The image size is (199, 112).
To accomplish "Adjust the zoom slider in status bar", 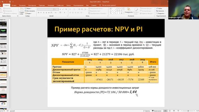I will coord(188,111).
